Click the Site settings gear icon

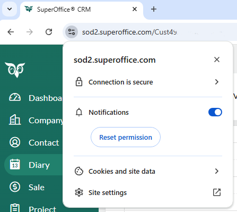pyautogui.click(x=79, y=192)
